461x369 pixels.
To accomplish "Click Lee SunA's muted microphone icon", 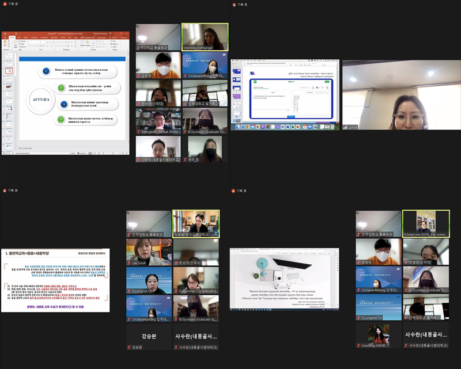I will (x=129, y=263).
